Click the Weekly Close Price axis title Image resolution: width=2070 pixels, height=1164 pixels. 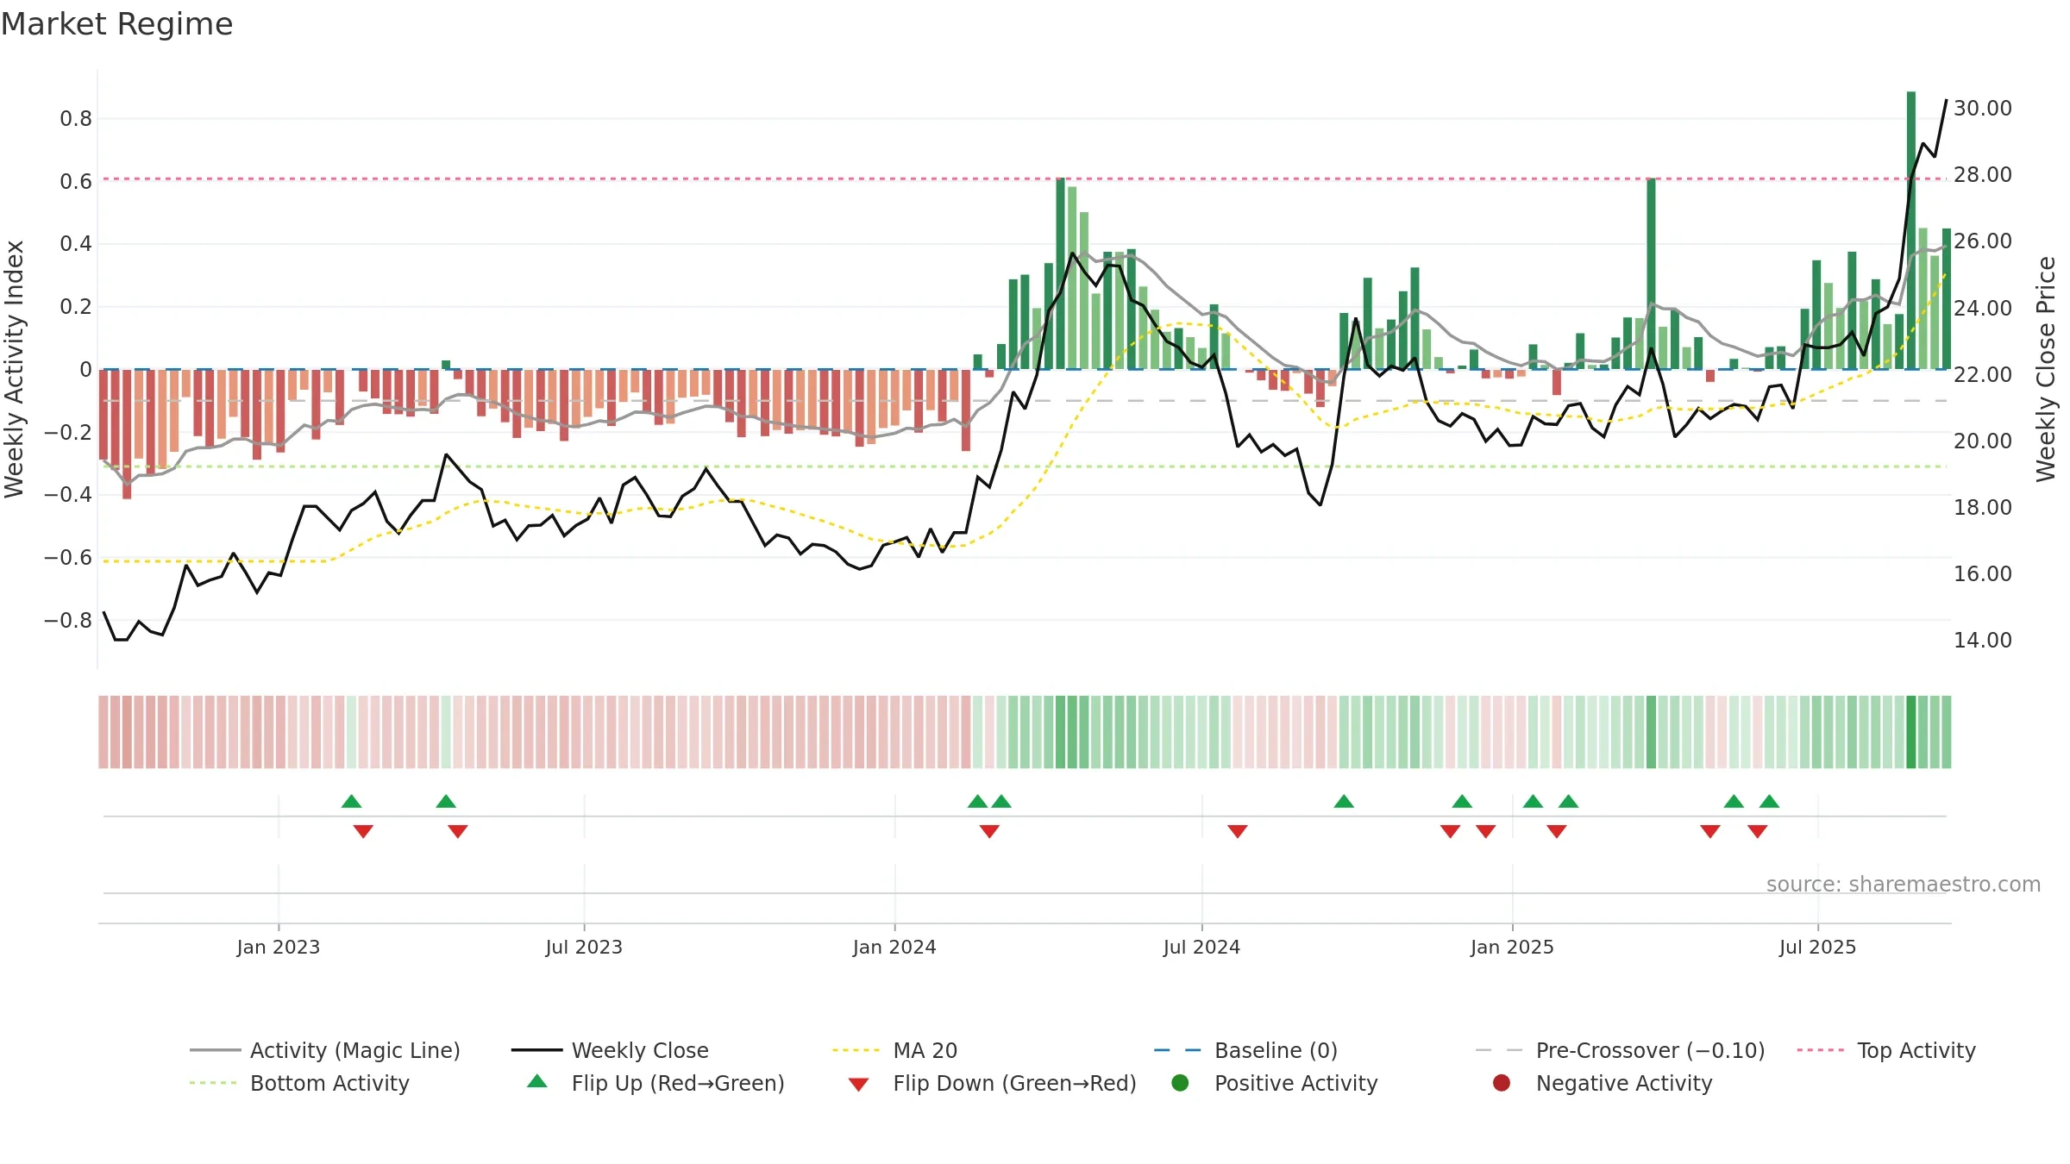[2046, 369]
